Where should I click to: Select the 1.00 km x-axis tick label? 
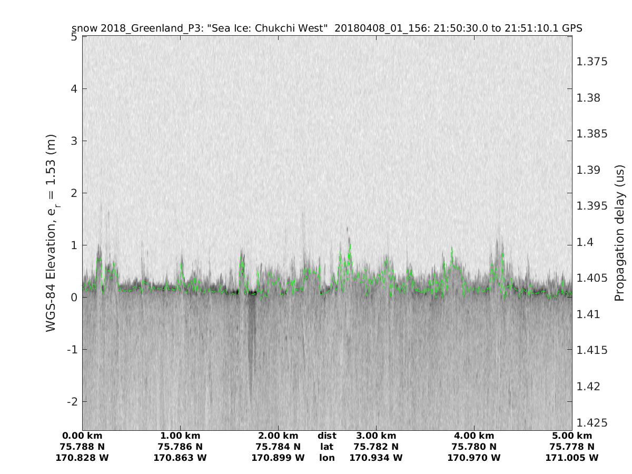[180, 436]
